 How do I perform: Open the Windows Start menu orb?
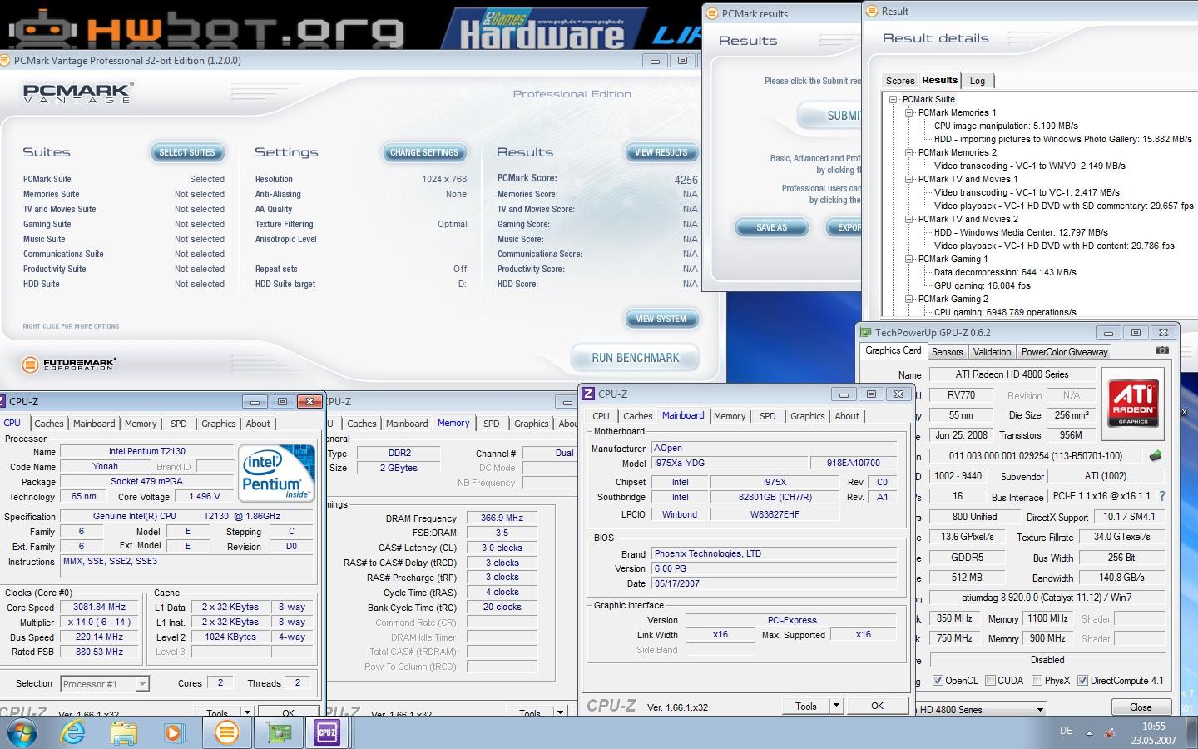pyautogui.click(x=22, y=732)
